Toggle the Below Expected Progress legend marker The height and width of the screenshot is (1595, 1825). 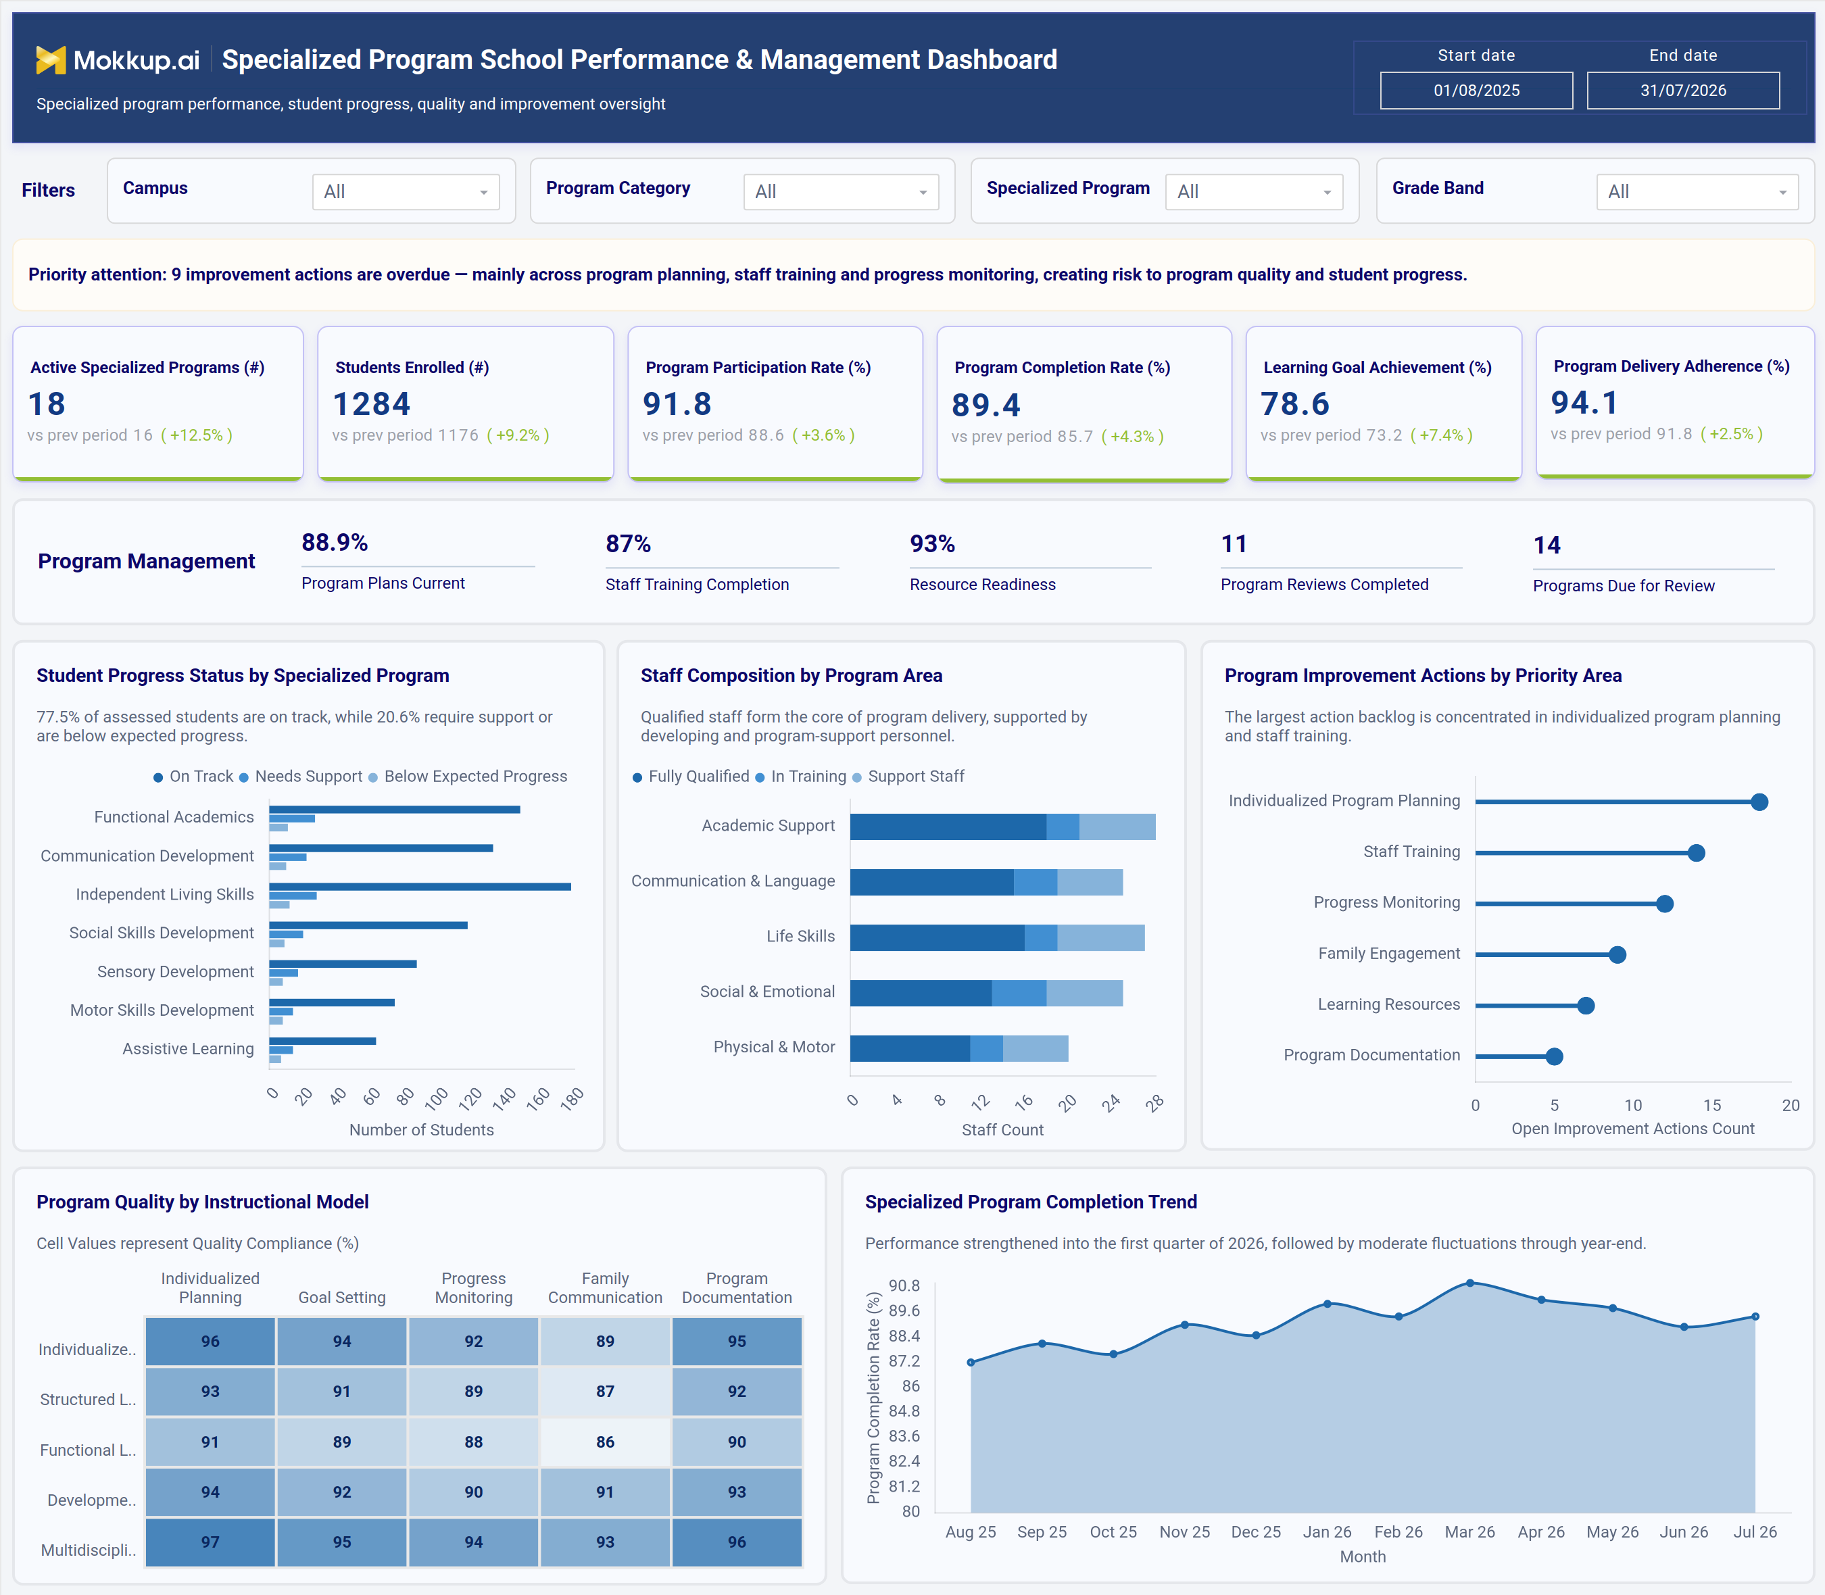[x=373, y=777]
